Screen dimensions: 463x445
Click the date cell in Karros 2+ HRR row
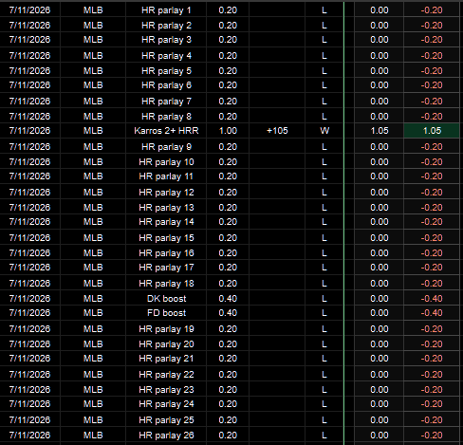[x=29, y=131]
